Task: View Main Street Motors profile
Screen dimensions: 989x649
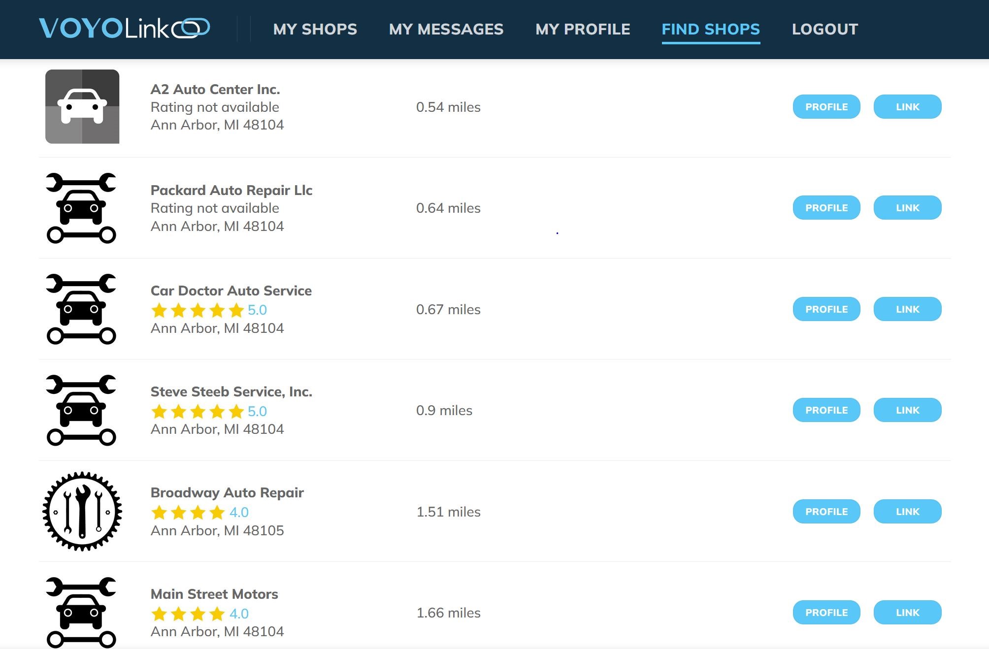Action: [x=826, y=613]
